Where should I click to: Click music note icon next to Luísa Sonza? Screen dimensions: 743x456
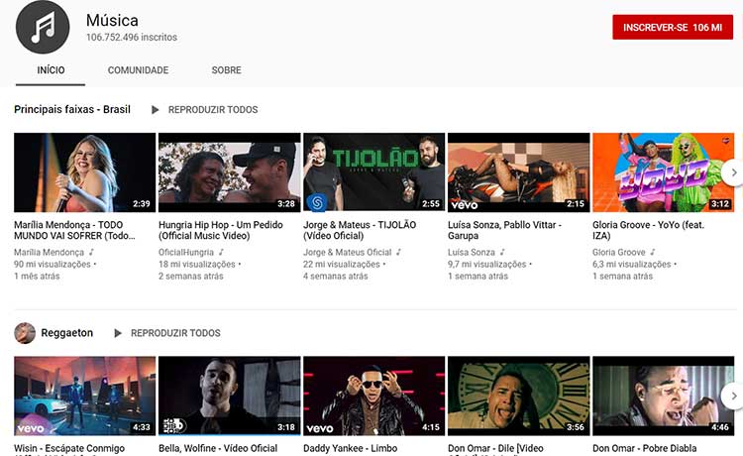[502, 252]
